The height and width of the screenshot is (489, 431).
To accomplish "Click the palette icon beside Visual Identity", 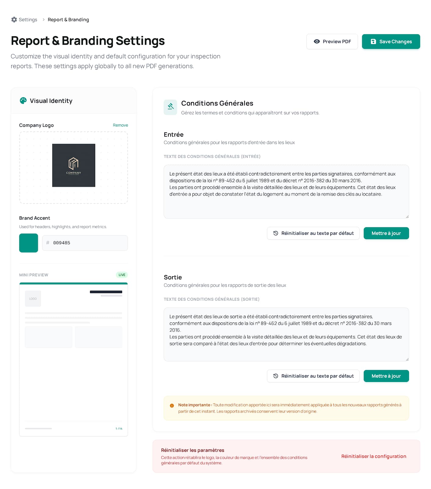I will coord(23,101).
